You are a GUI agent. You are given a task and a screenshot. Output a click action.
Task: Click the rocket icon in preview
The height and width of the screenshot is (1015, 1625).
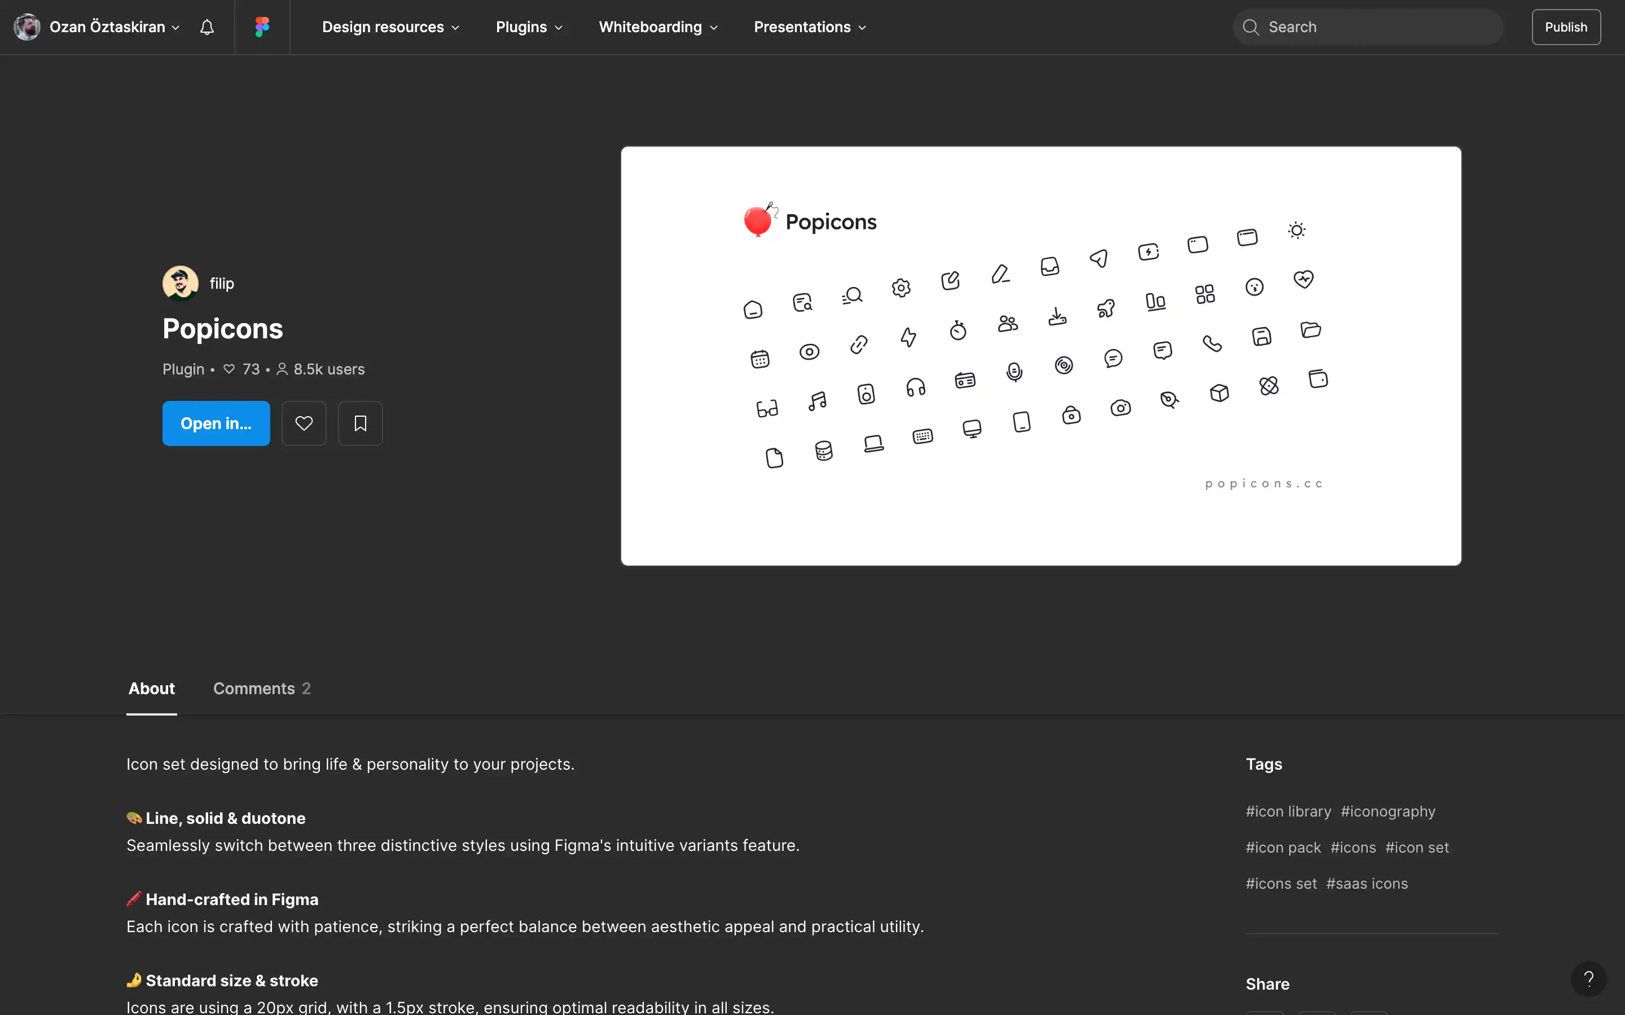1106,308
